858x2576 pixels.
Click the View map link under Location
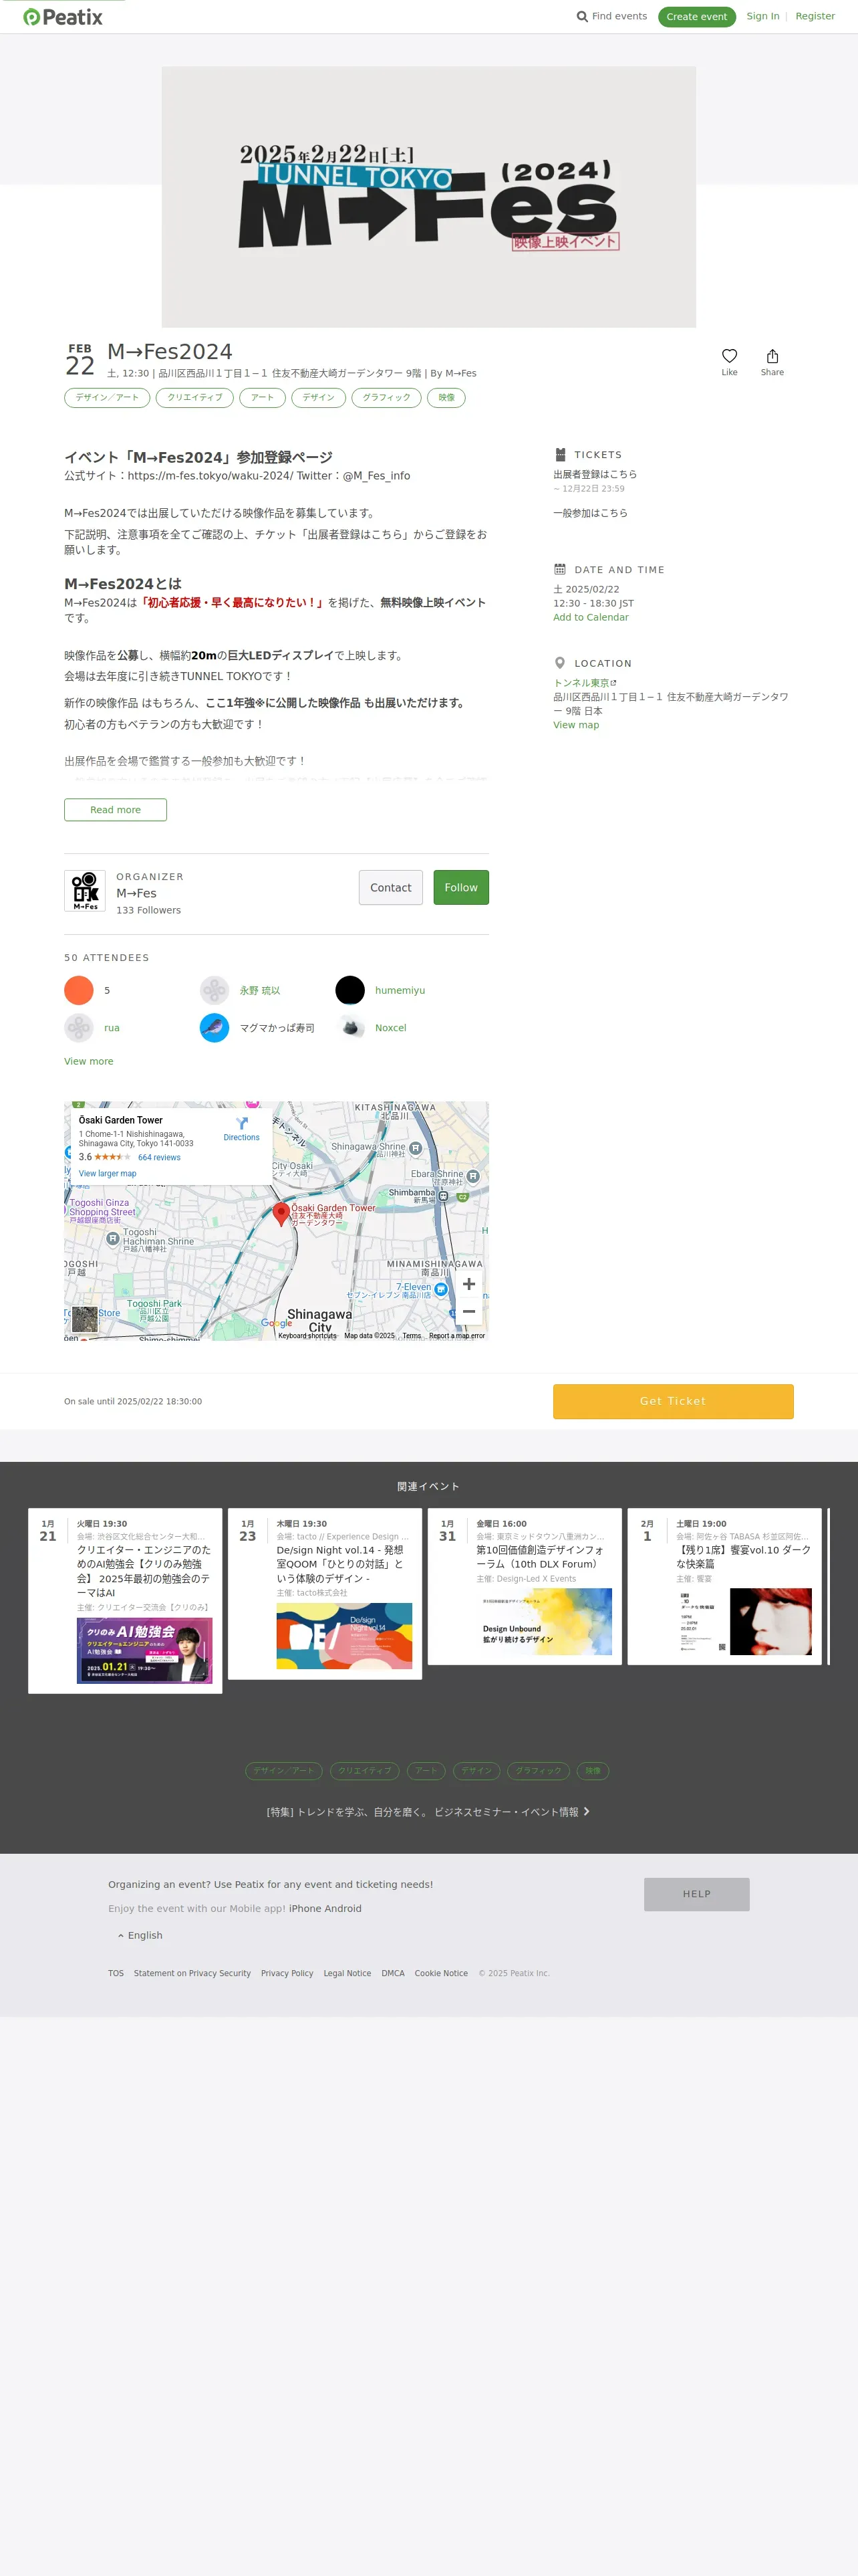click(x=576, y=725)
